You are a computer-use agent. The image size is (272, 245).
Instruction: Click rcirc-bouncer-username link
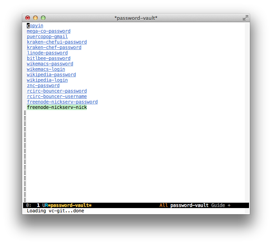coord(57,96)
